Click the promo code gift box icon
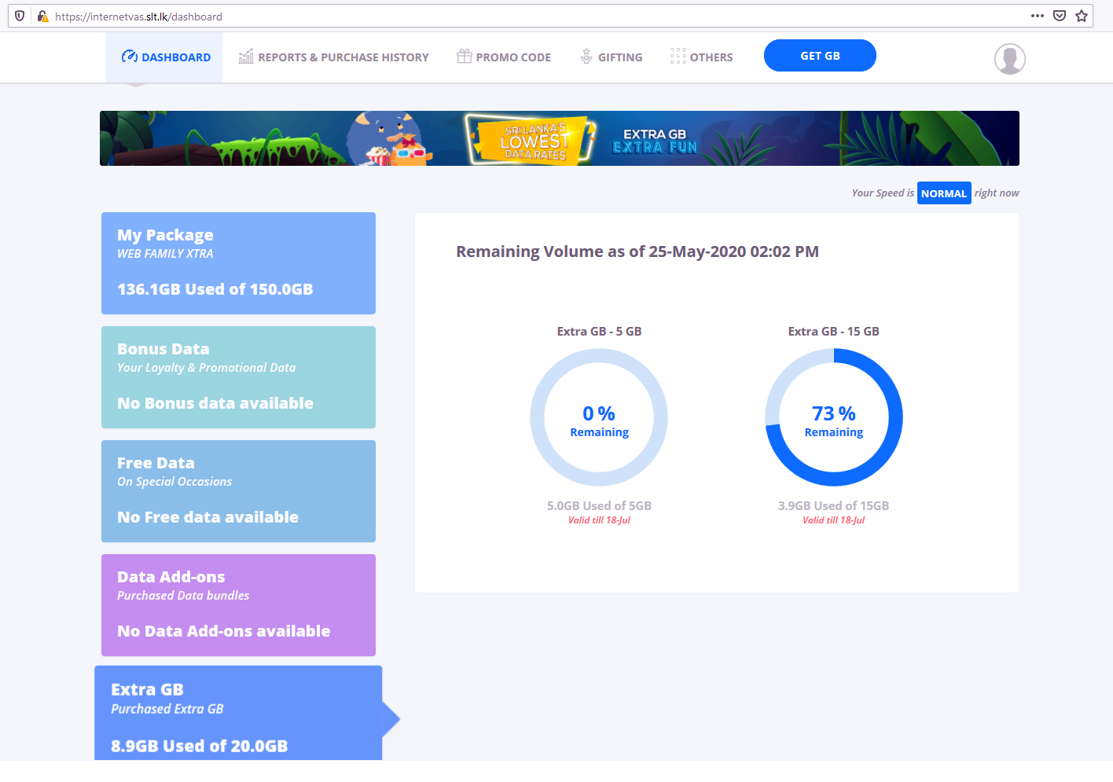 pos(465,56)
